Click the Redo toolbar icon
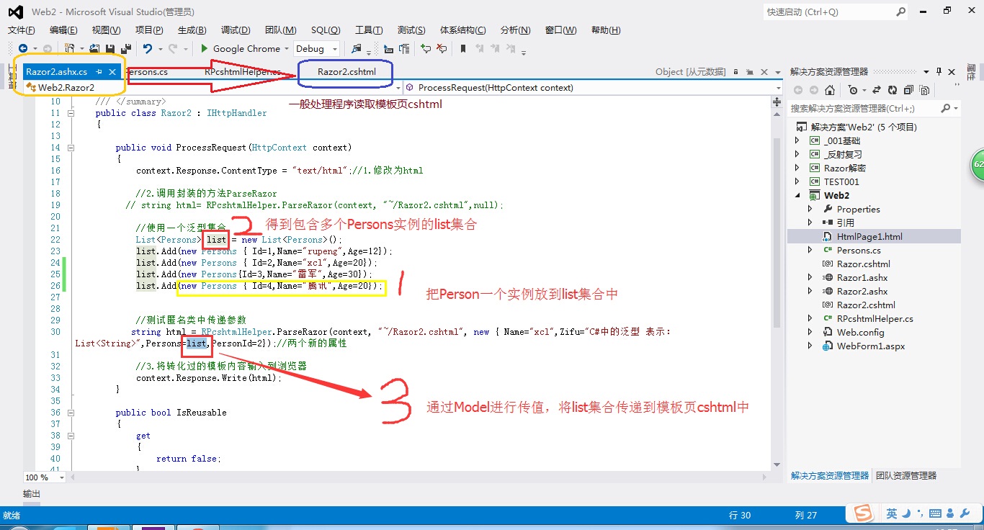 pos(173,48)
